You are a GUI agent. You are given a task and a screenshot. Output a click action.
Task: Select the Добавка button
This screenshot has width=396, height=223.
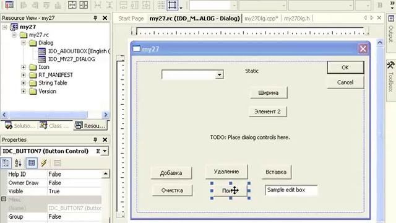[x=171, y=173]
